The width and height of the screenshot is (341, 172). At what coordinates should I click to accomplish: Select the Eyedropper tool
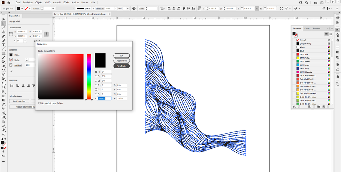tap(3, 104)
